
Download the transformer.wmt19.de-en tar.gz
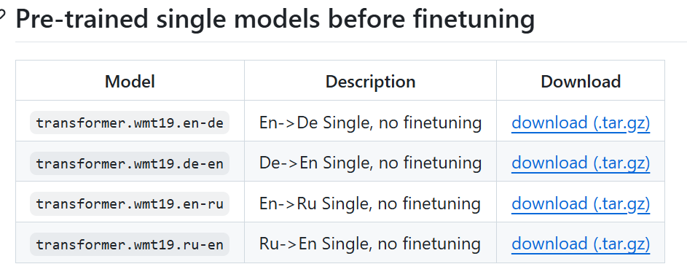click(x=581, y=163)
